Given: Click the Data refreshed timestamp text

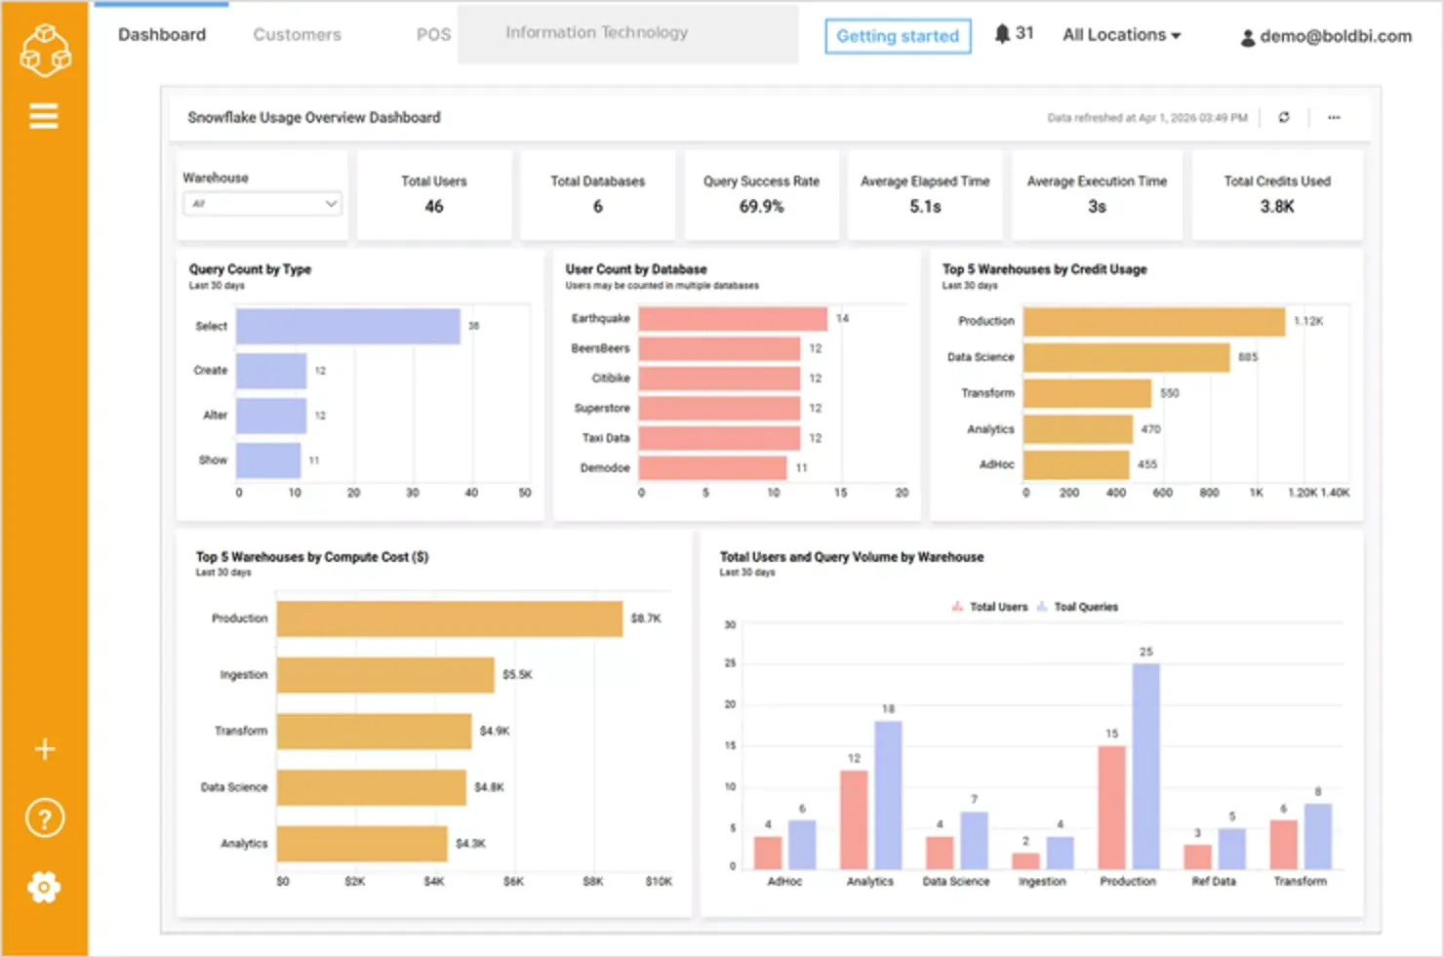Looking at the screenshot, I should 1147,118.
